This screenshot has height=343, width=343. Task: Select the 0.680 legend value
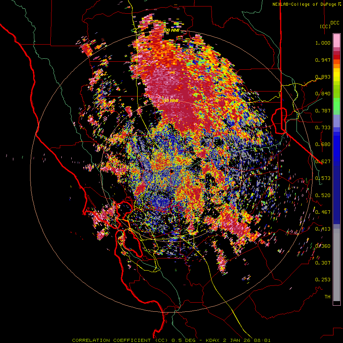point(323,144)
